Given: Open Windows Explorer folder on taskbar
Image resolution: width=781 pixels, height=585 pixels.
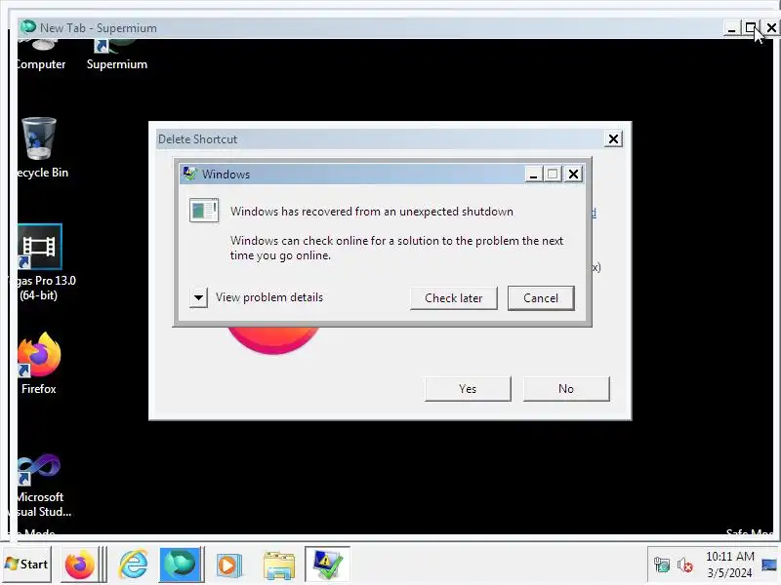Looking at the screenshot, I should 279,565.
